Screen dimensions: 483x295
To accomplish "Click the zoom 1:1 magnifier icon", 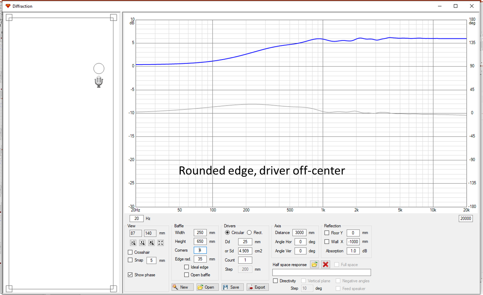I will (142, 243).
